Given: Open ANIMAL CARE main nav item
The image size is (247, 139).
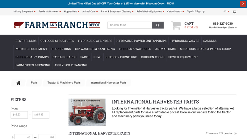Looking at the screenshot, I should [x=165, y=49].
